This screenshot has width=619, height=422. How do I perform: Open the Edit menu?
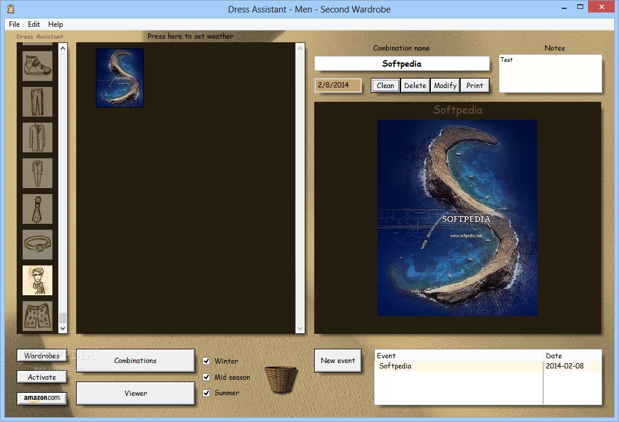(34, 24)
